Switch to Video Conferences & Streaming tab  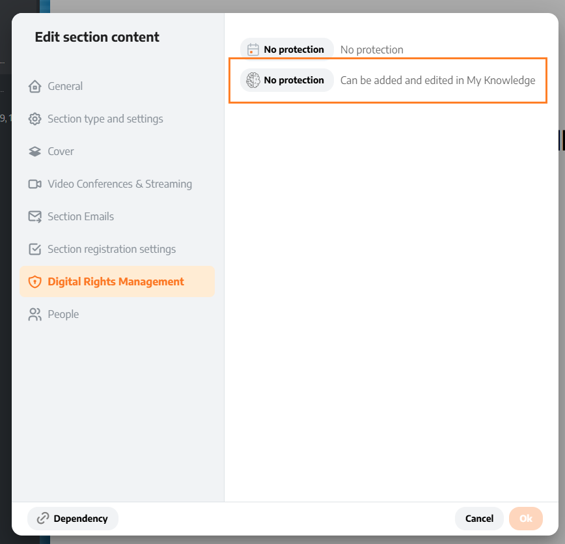120,184
